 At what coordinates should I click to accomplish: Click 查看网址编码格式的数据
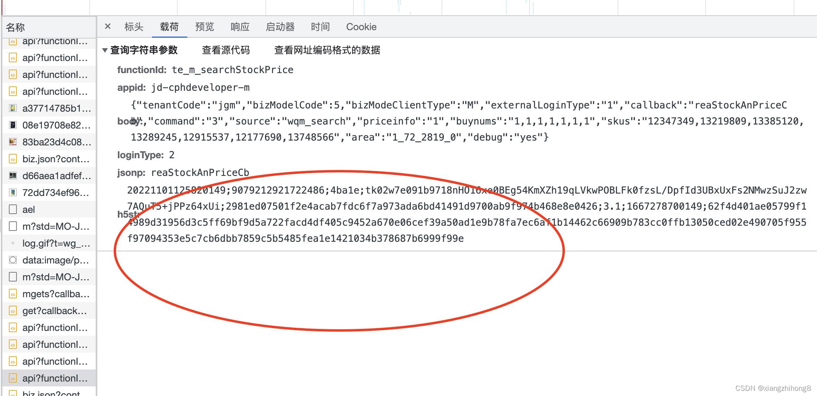coord(327,50)
